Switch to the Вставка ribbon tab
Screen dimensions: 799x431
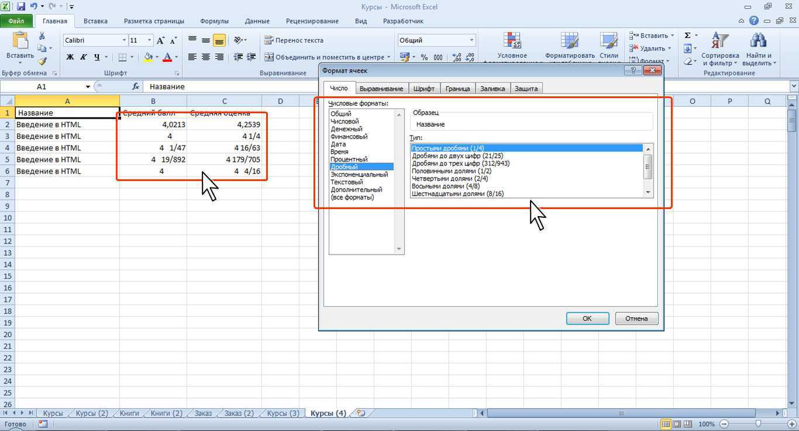point(95,21)
